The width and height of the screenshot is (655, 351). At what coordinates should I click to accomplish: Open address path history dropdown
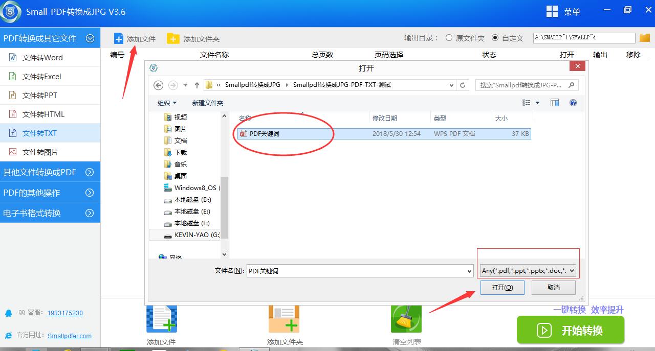tap(451, 85)
